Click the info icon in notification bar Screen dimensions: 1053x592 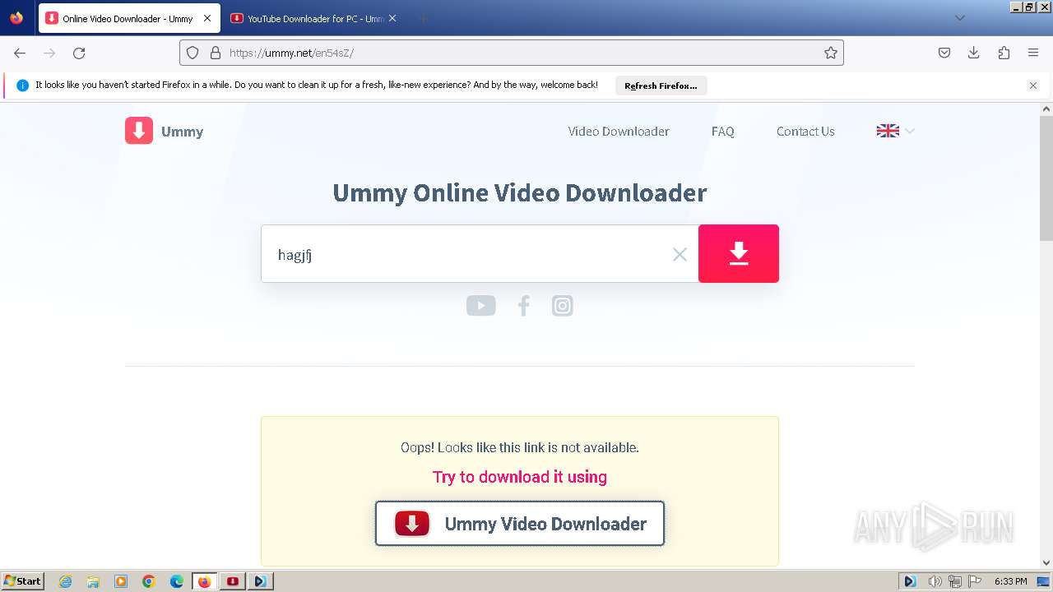pyautogui.click(x=22, y=86)
